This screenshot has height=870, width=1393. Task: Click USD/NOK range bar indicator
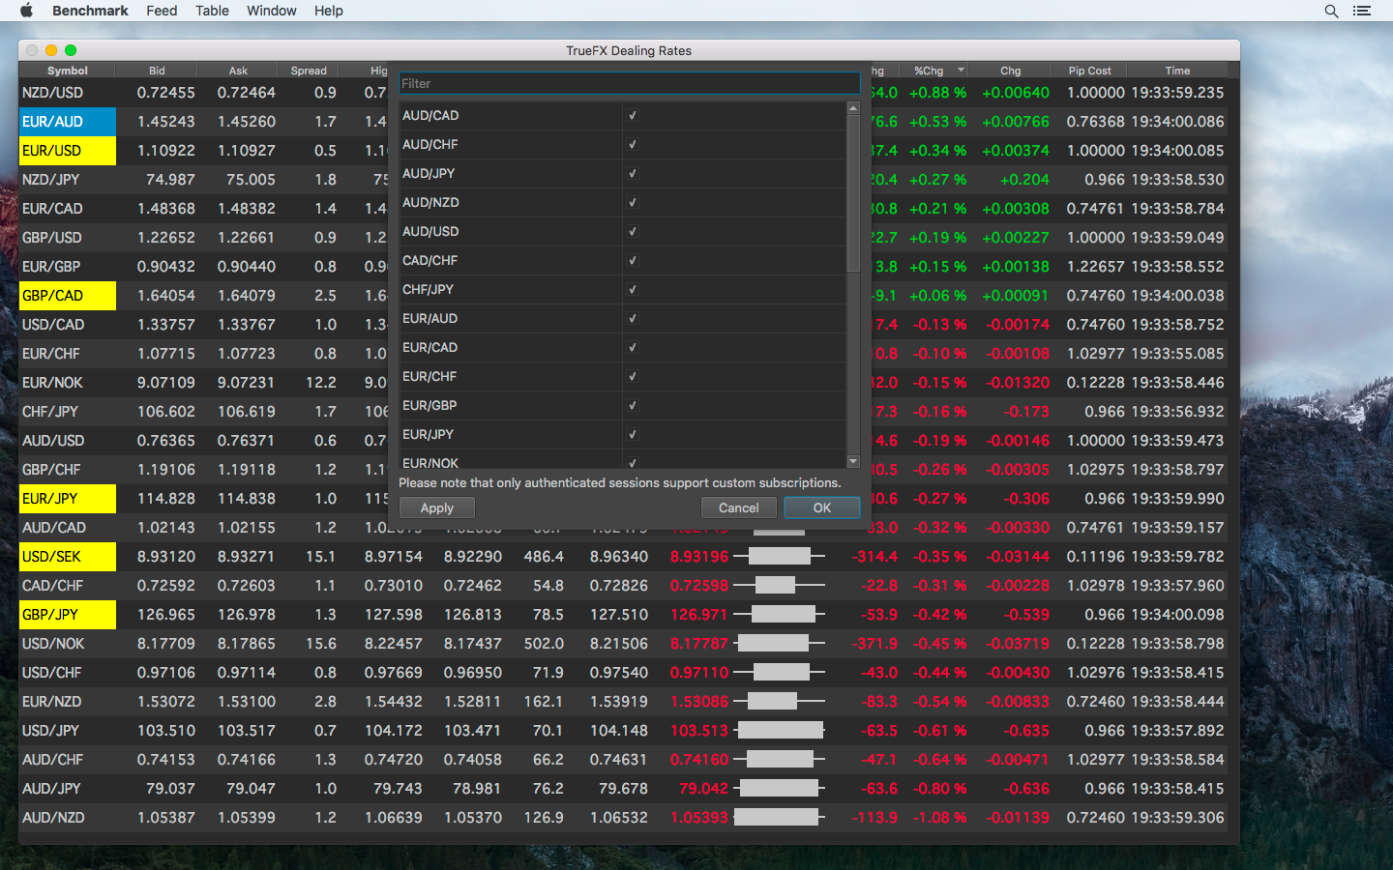[x=779, y=643]
